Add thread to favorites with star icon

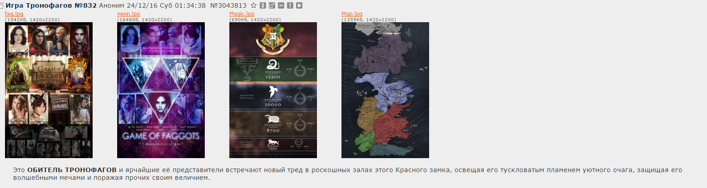point(254,5)
